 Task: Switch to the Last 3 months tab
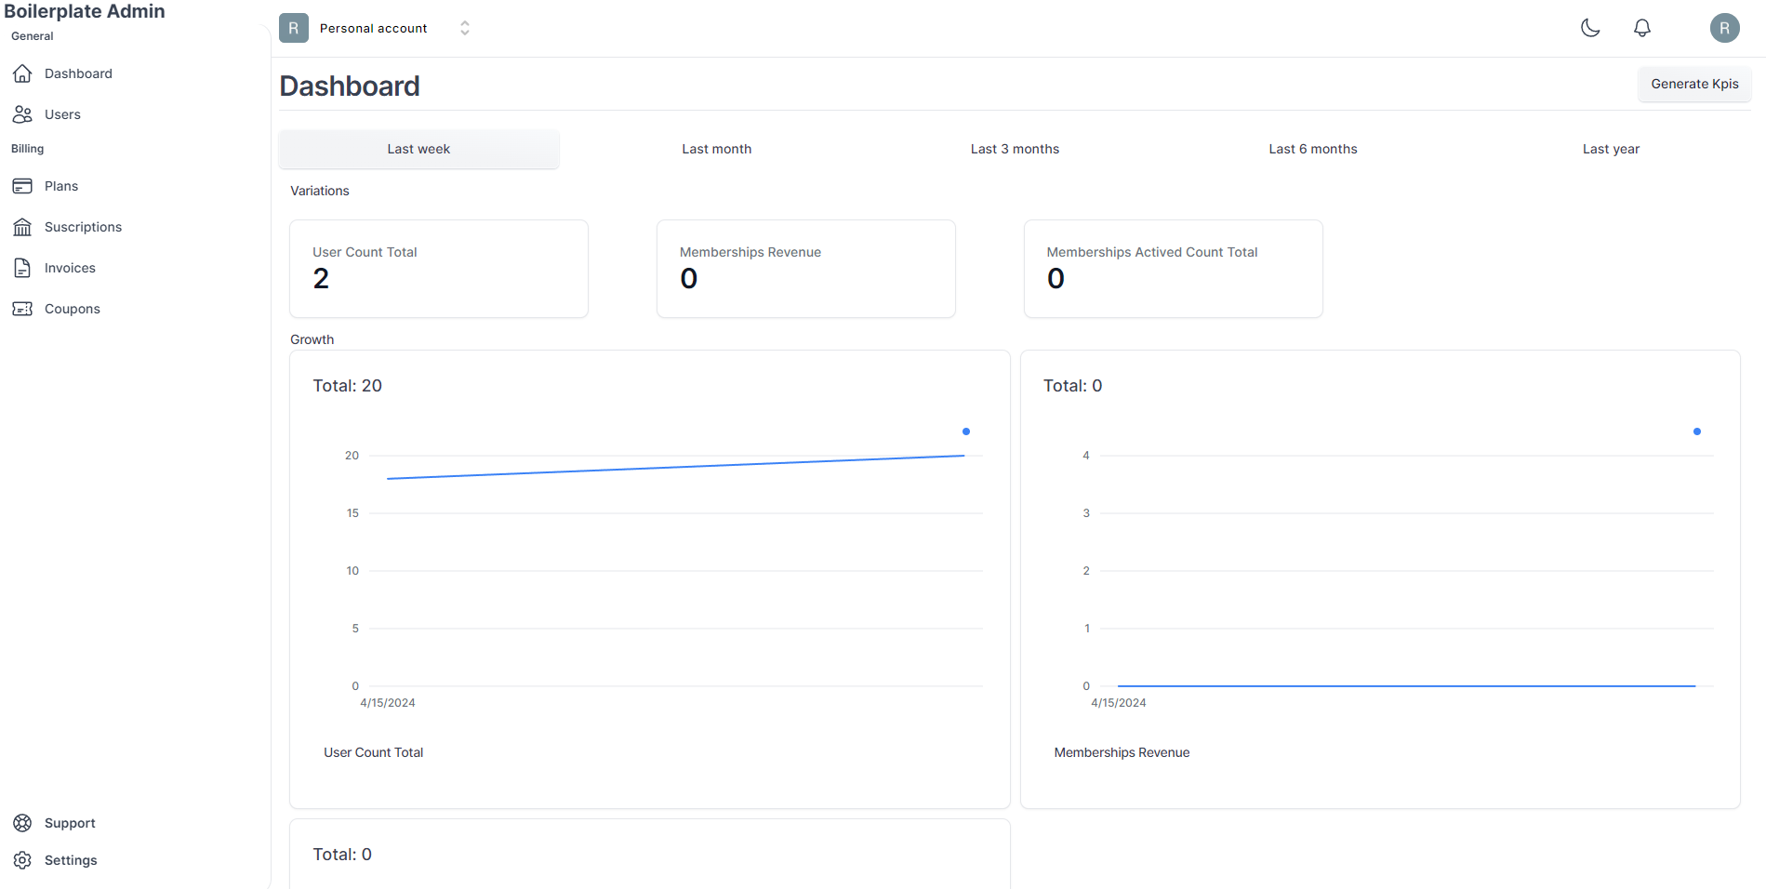click(1015, 149)
